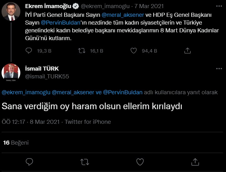Click the İsmail TÜRK display name
The height and width of the screenshot is (172, 226).
42,68
